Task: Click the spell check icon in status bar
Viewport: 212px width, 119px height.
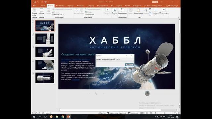Action: (43, 113)
